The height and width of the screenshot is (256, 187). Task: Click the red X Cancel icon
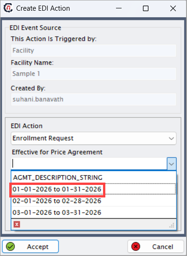point(135,247)
